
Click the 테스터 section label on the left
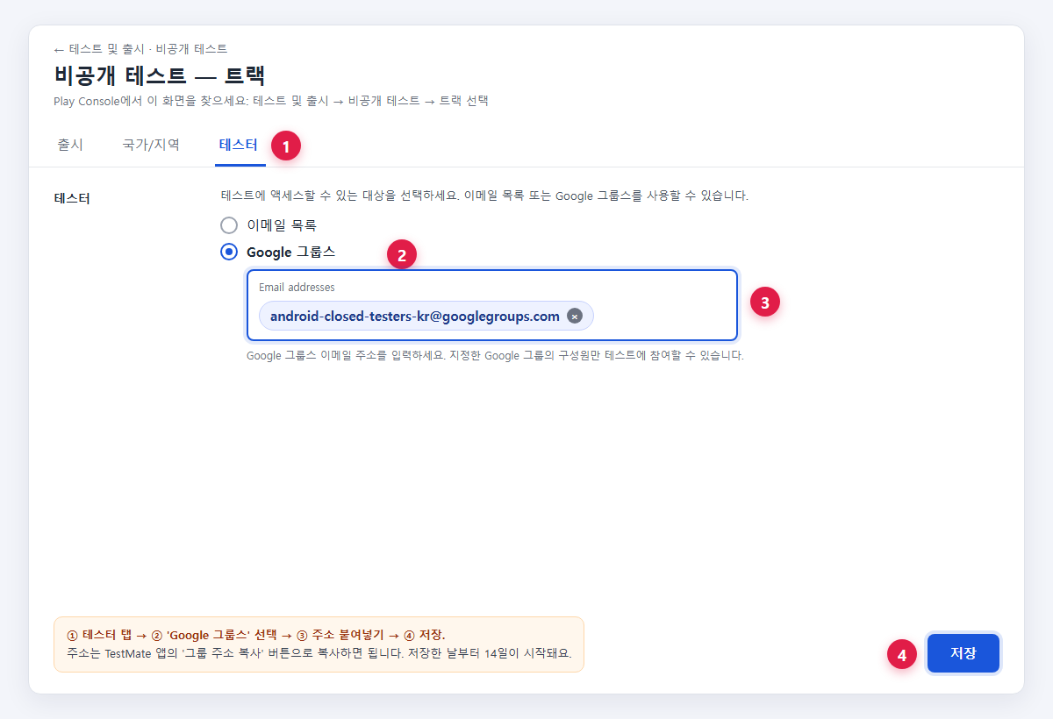click(x=72, y=198)
